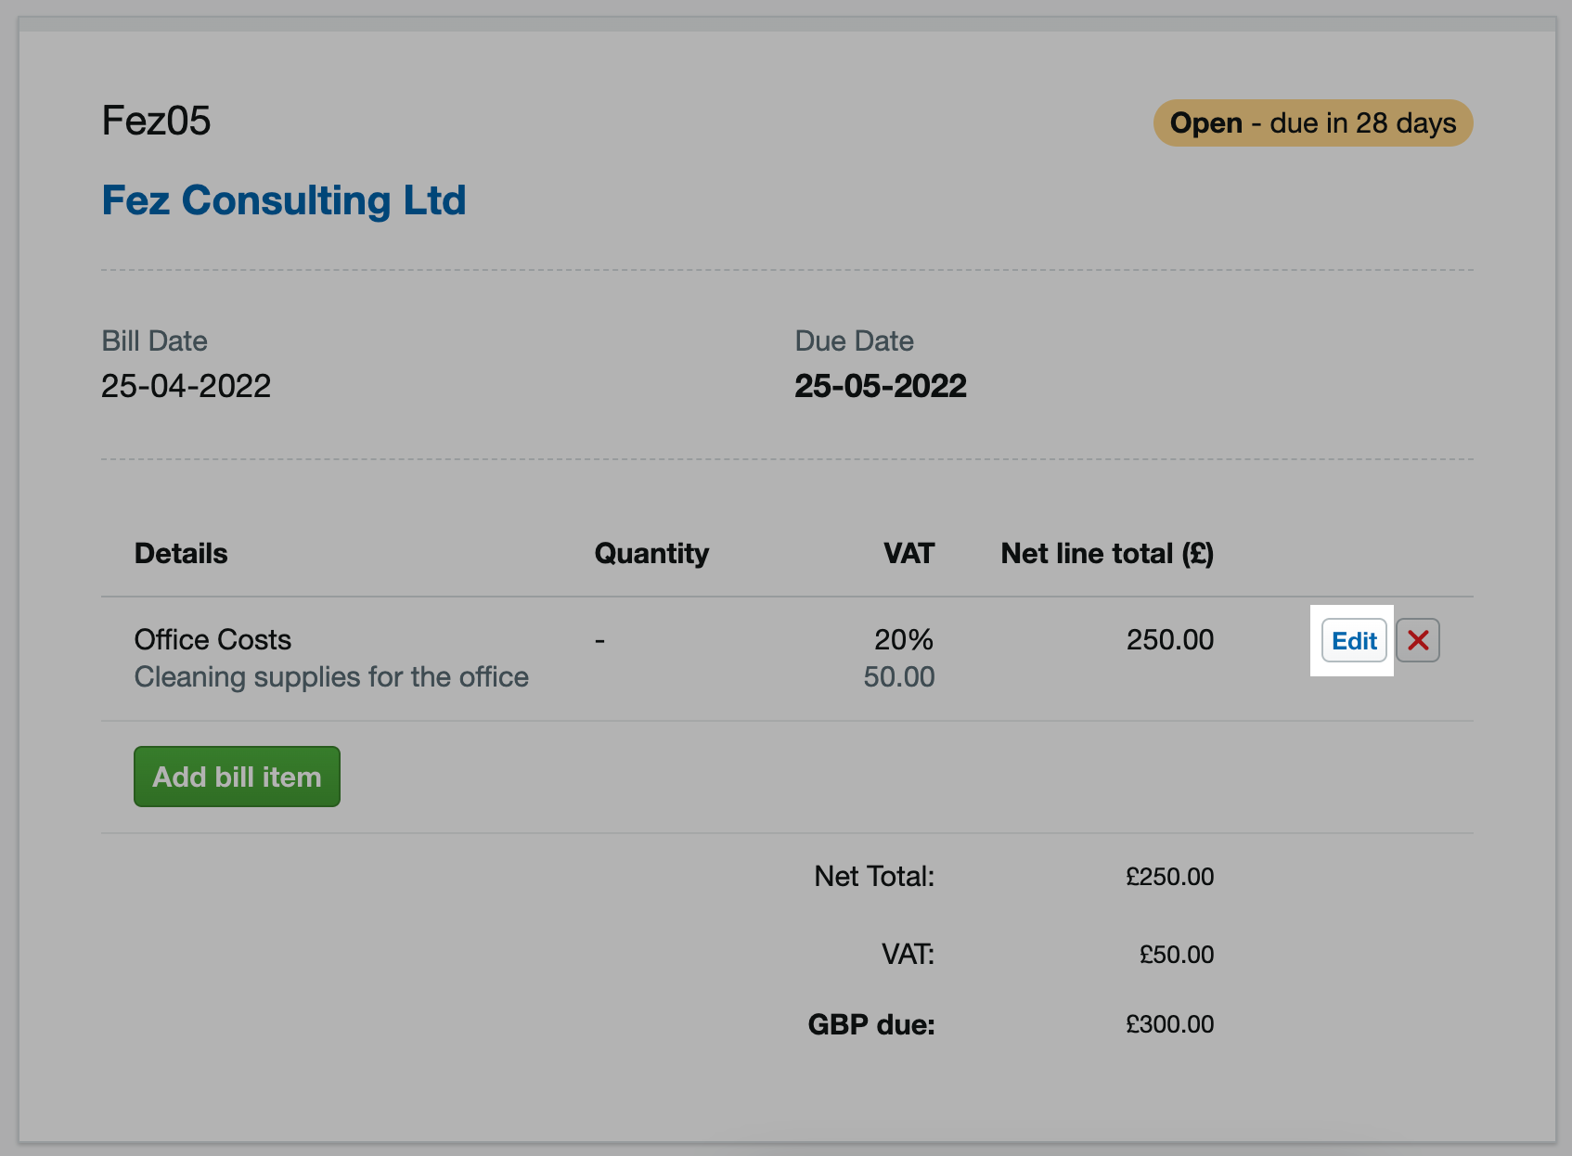This screenshot has width=1572, height=1156.
Task: Open the Due Date field
Action: pyautogui.click(x=881, y=385)
